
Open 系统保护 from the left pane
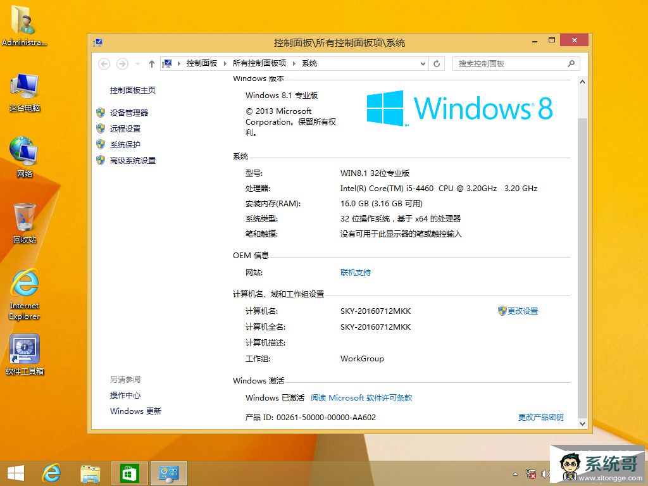click(125, 145)
